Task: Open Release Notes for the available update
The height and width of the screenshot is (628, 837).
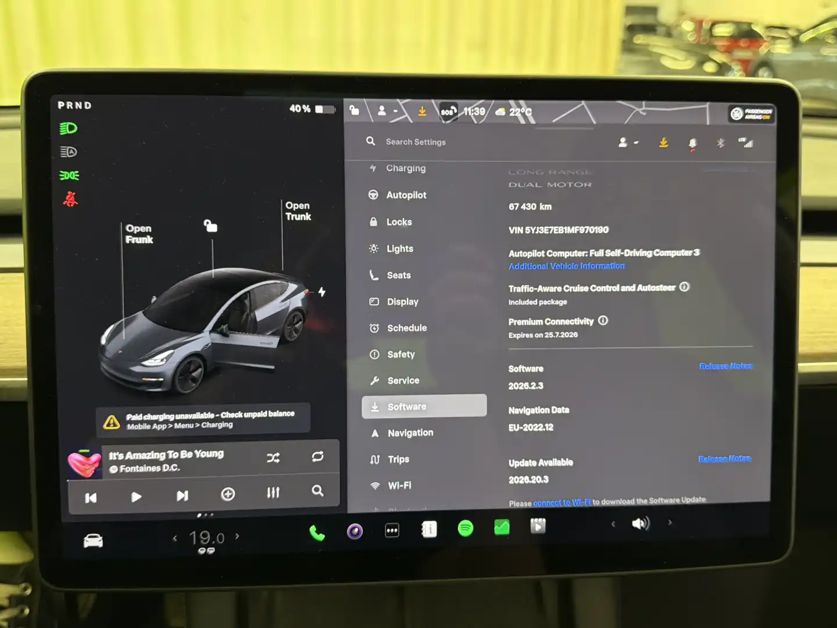Action: pyautogui.click(x=725, y=459)
